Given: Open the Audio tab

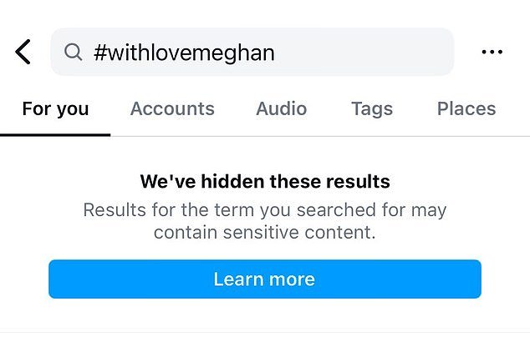Looking at the screenshot, I should pos(281,108).
